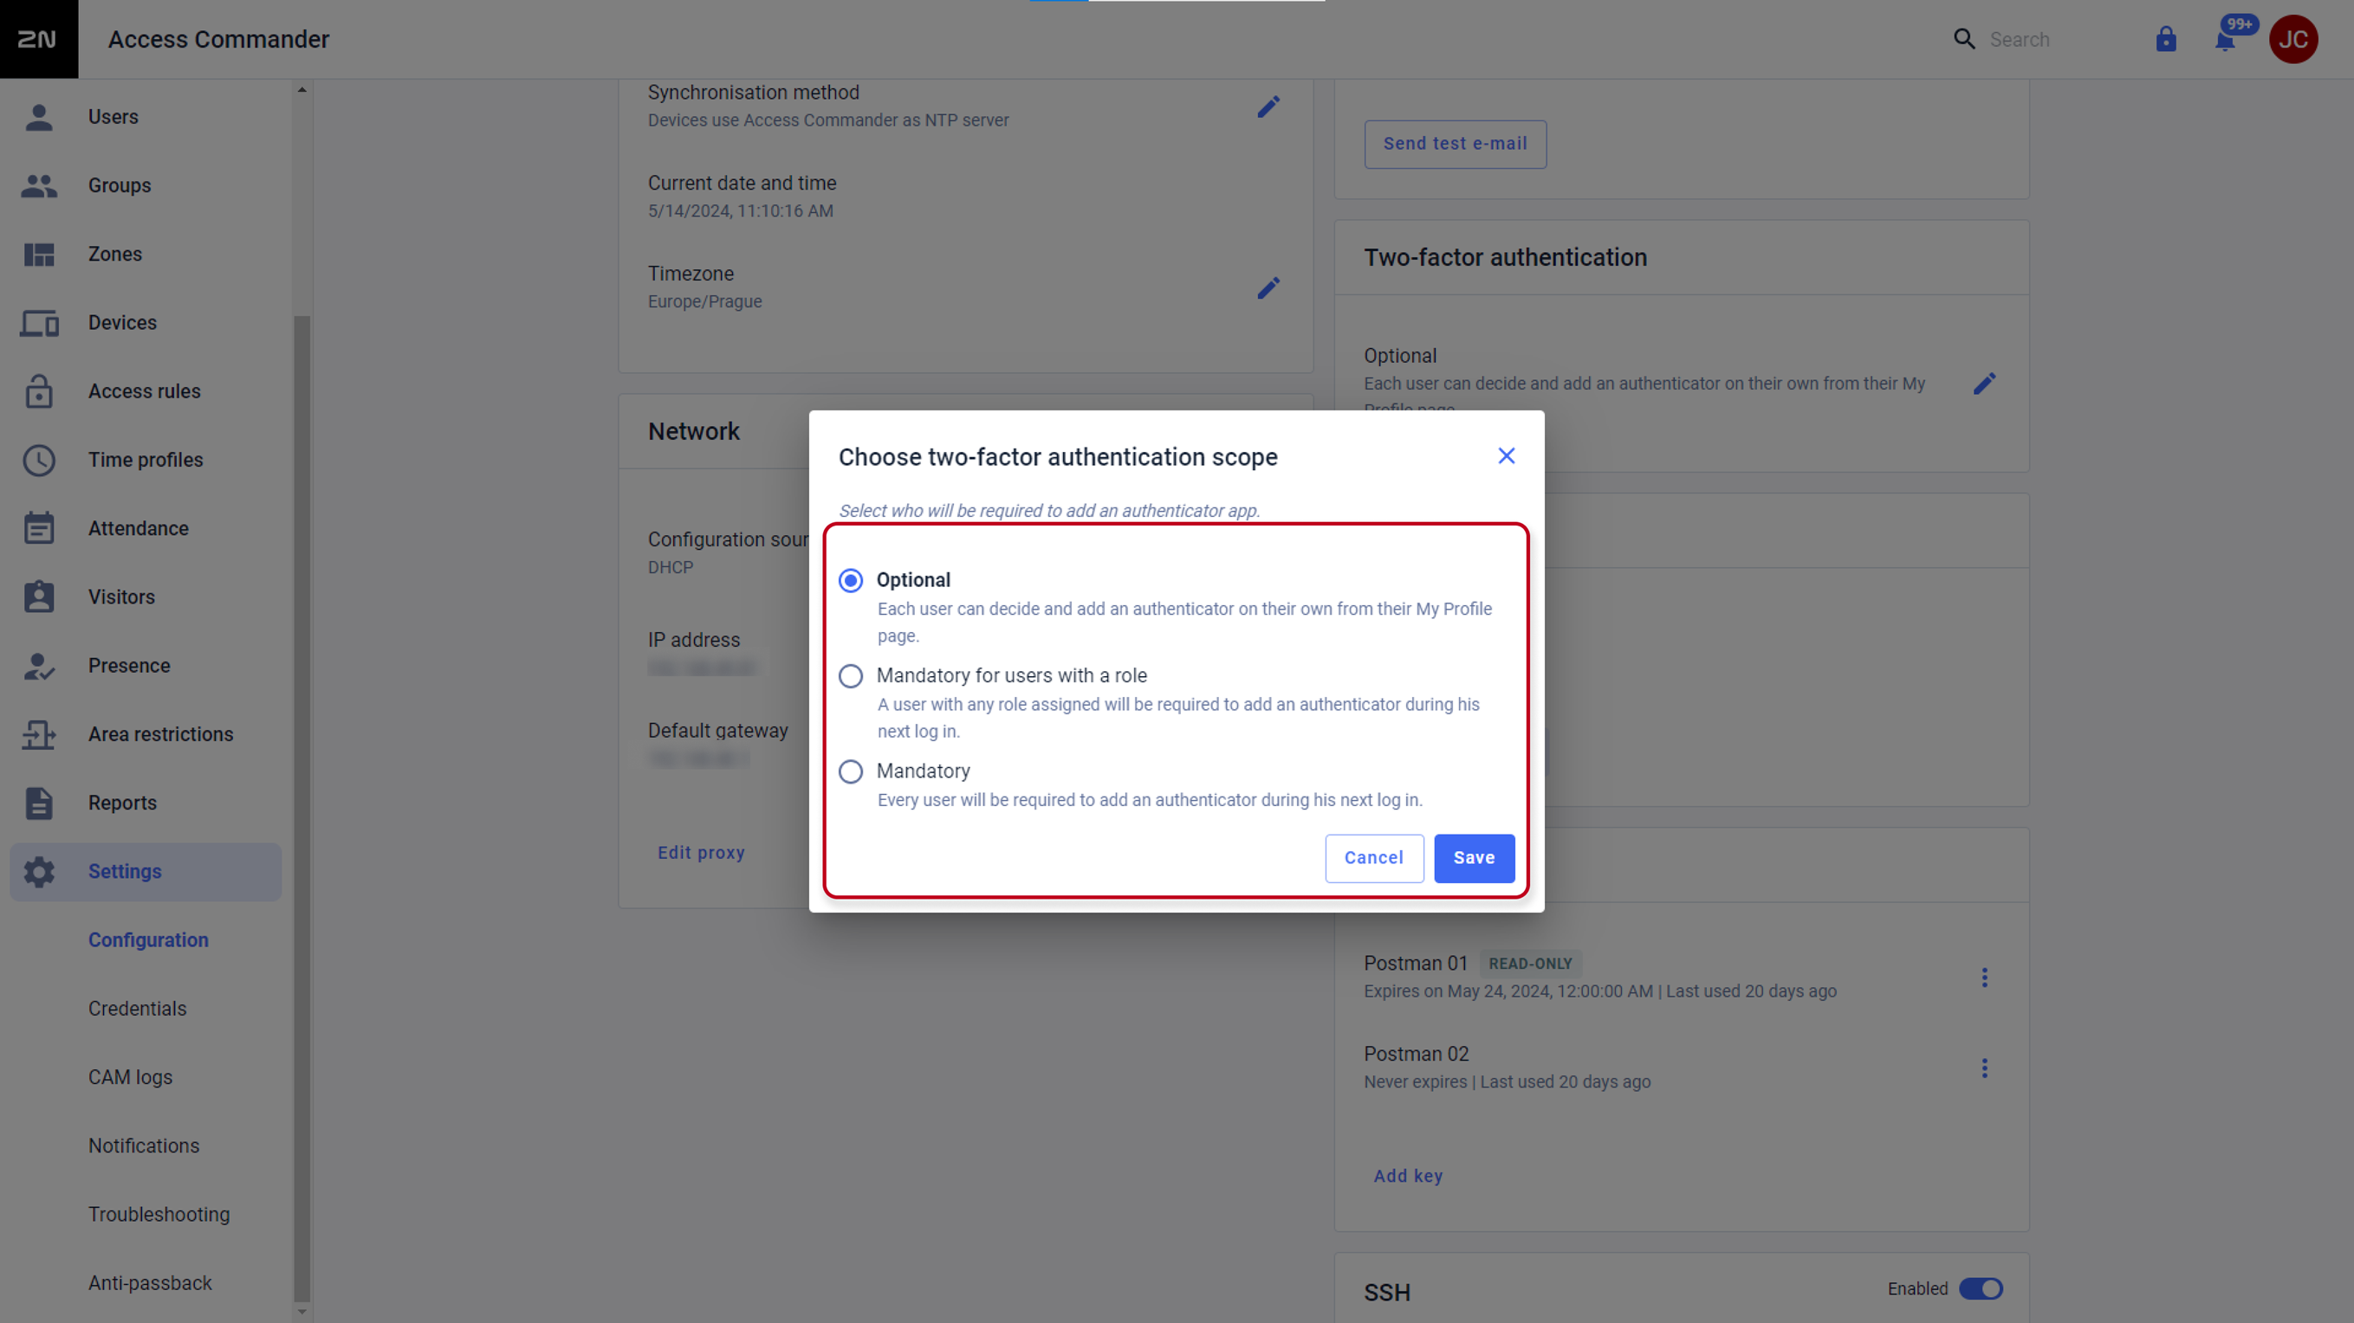
Task: Select the Optional radio option
Action: coord(851,581)
